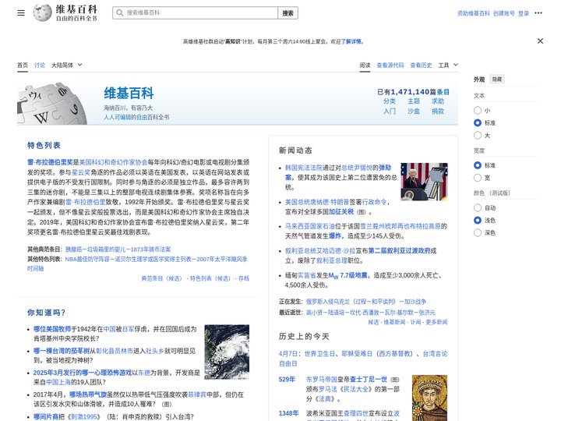The width and height of the screenshot is (561, 421).
Task: Open the 维基百科 title link
Action: [x=129, y=93]
